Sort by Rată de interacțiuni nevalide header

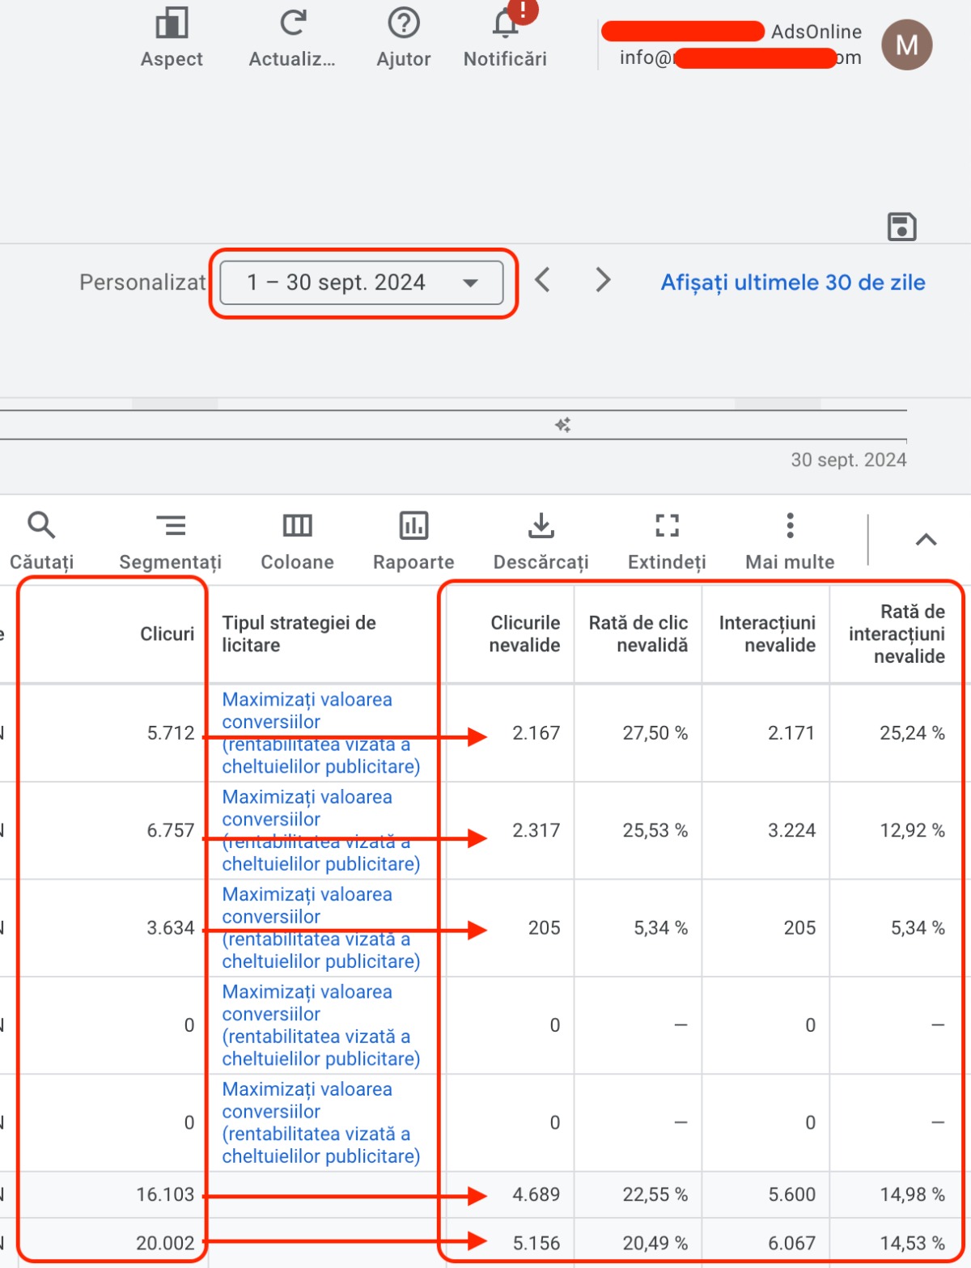click(897, 634)
